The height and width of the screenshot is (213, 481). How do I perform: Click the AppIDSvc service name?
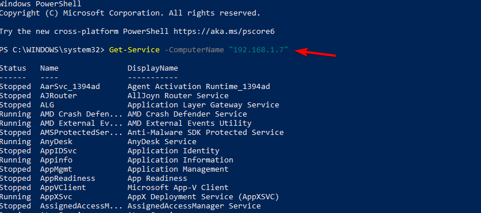tap(59, 151)
